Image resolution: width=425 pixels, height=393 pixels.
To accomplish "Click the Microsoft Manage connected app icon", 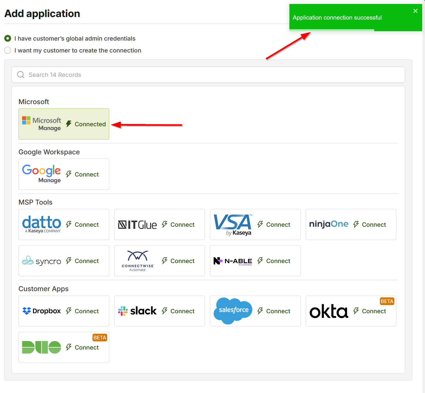I will pyautogui.click(x=41, y=124).
